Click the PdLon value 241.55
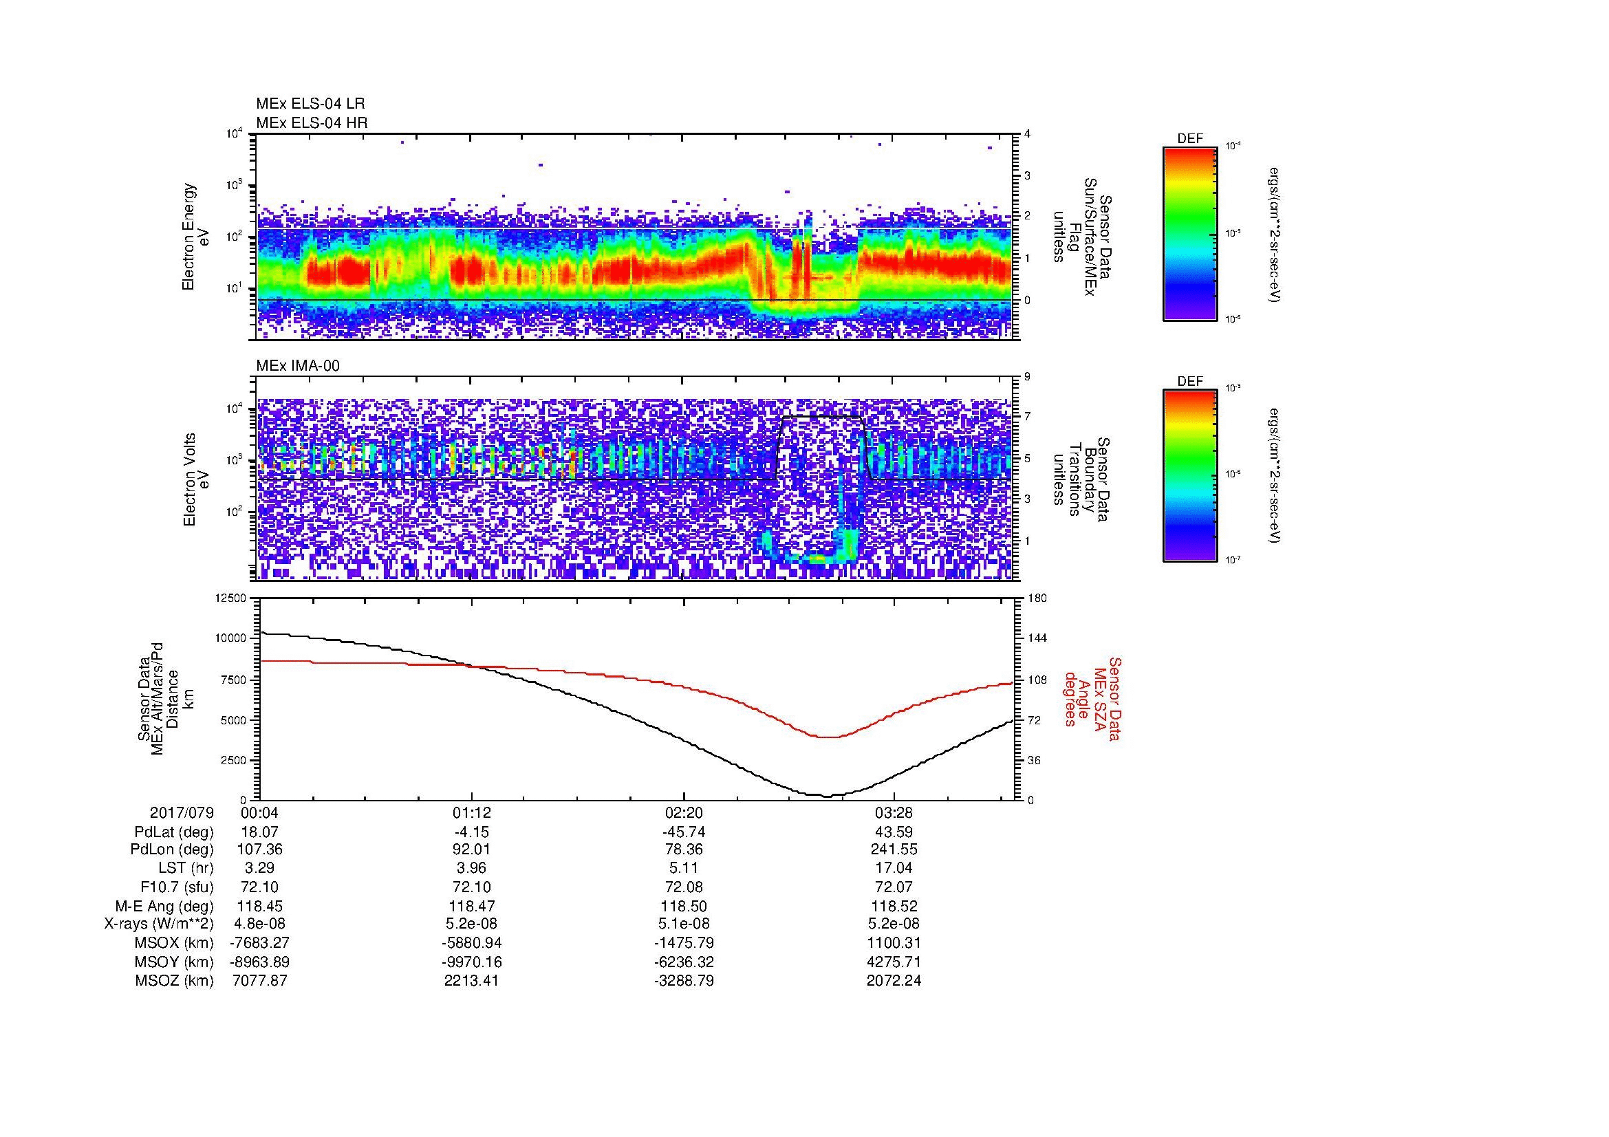The width and height of the screenshot is (1609, 1137). (x=894, y=849)
